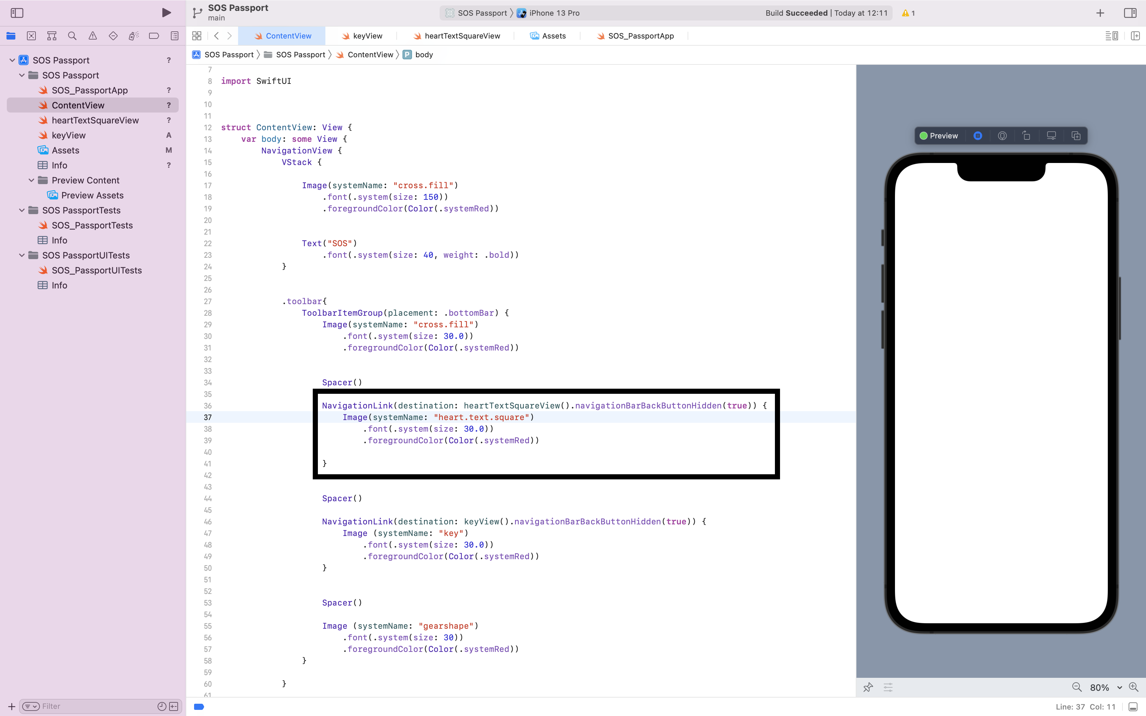This screenshot has width=1146, height=716.
Task: Toggle the right inspector panel
Action: [x=1130, y=13]
